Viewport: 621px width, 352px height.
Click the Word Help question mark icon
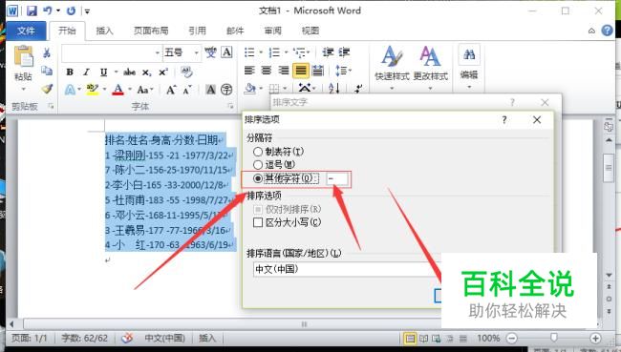(x=607, y=31)
